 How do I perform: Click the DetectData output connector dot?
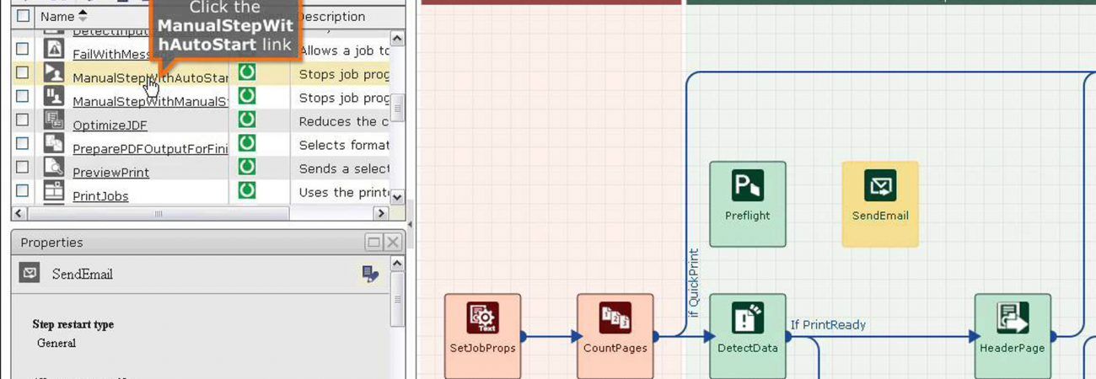(x=787, y=336)
